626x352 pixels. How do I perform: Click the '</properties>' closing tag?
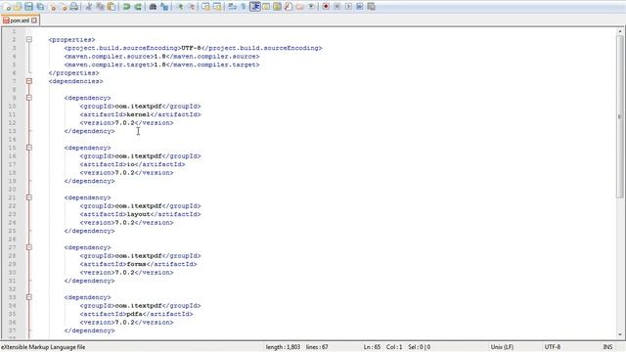click(74, 73)
